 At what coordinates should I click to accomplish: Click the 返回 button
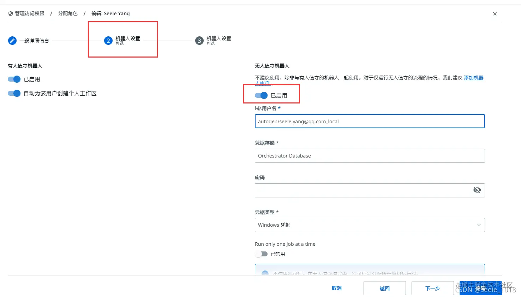[x=384, y=288]
